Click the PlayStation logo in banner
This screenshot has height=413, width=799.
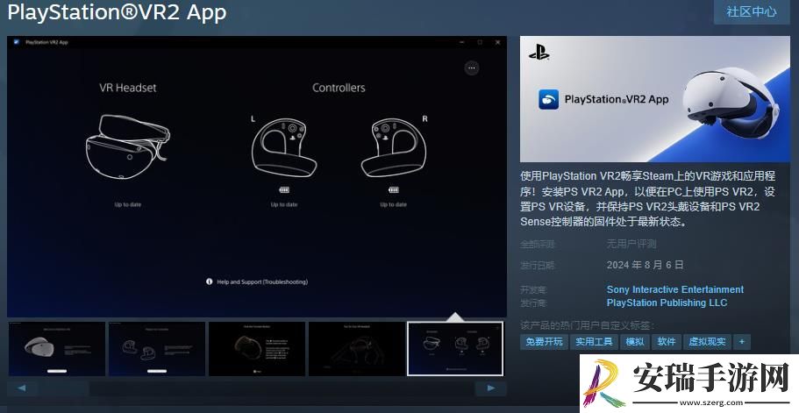point(539,52)
